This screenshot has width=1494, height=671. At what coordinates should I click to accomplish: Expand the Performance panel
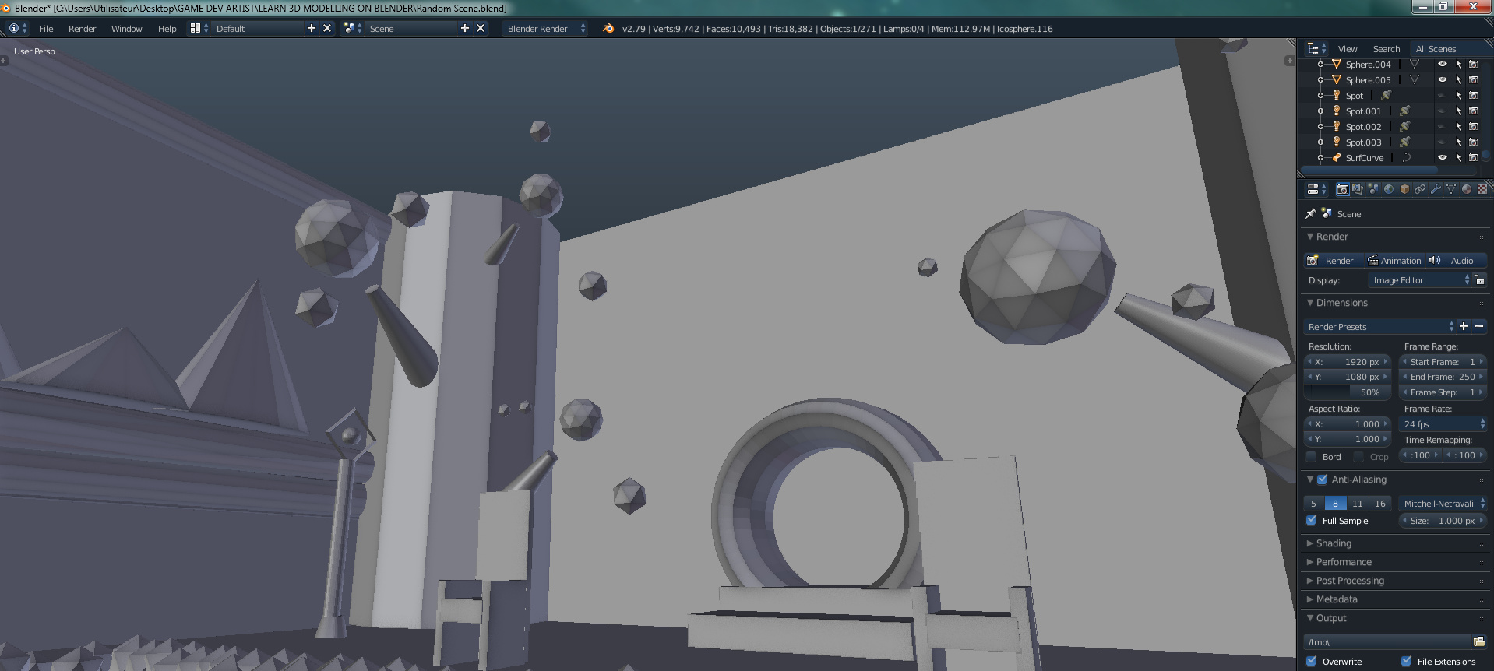pyautogui.click(x=1344, y=562)
